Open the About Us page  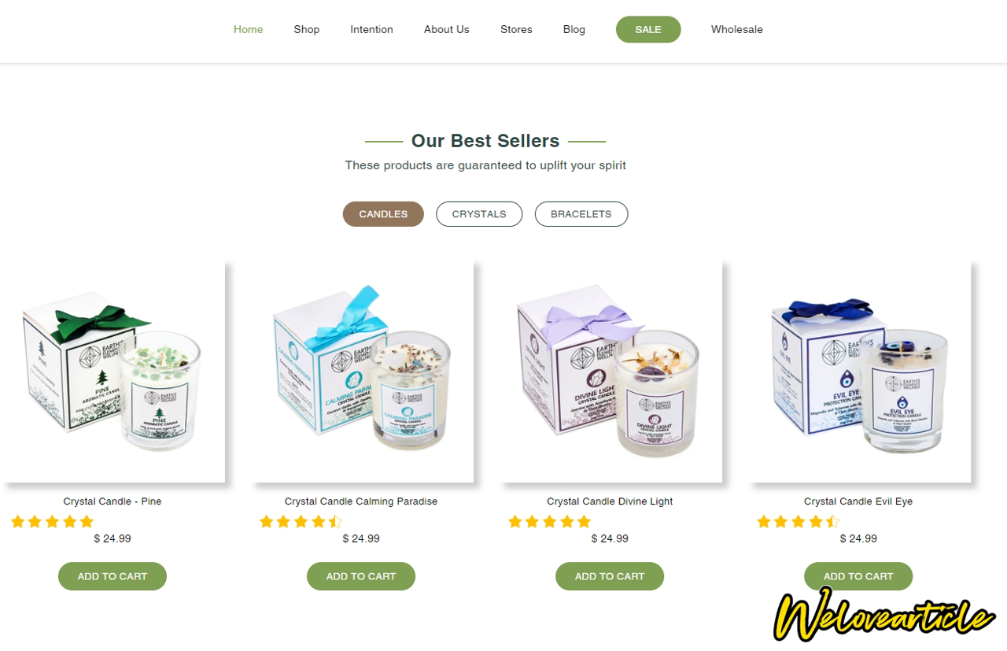point(446,29)
